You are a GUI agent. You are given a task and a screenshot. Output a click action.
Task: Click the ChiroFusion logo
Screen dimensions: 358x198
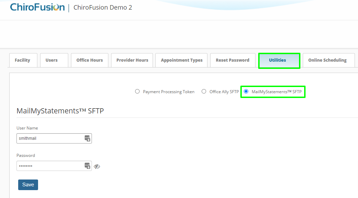tap(37, 7)
